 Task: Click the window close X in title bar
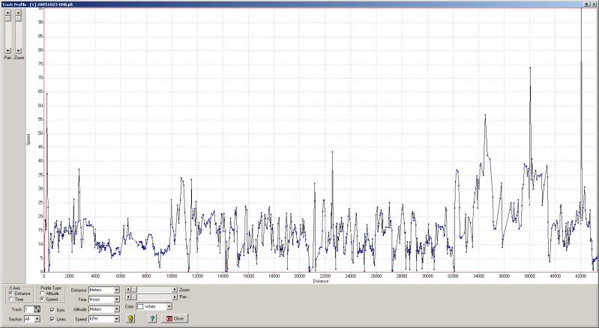coord(594,4)
